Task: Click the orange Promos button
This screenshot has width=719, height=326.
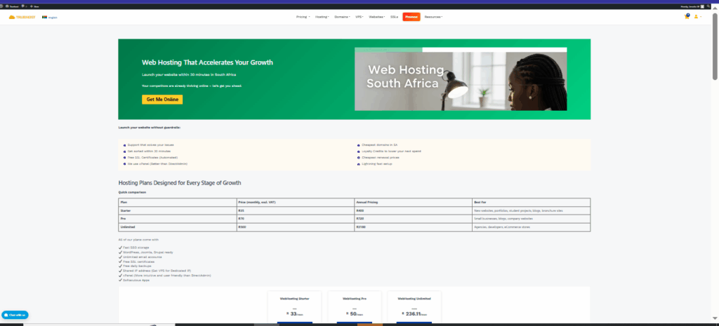Action: (411, 16)
